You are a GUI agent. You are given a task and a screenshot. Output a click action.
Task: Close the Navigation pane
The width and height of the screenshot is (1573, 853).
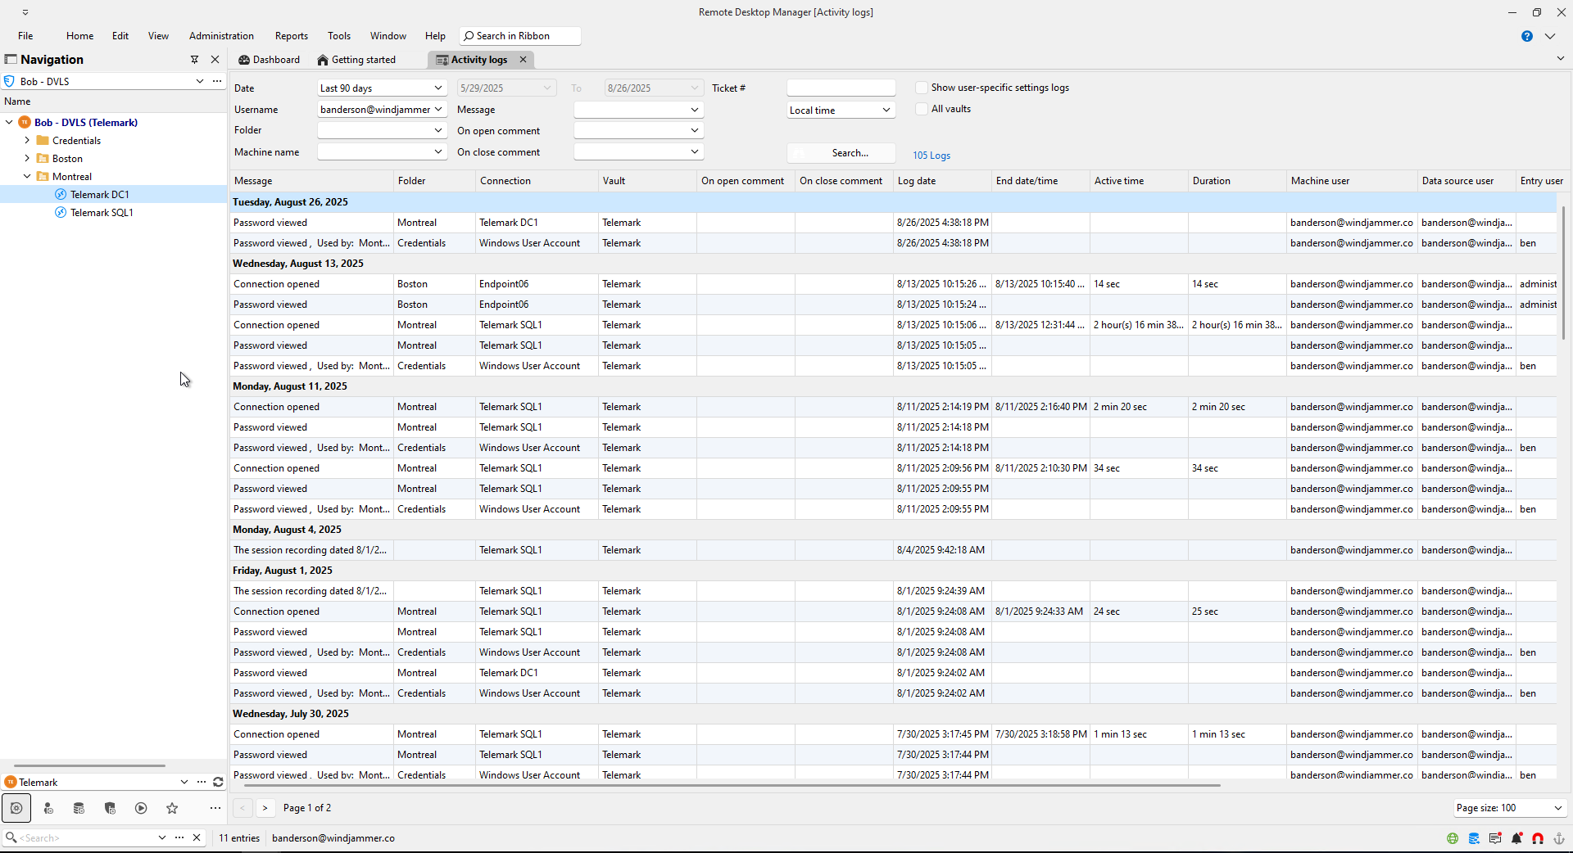pos(215,59)
